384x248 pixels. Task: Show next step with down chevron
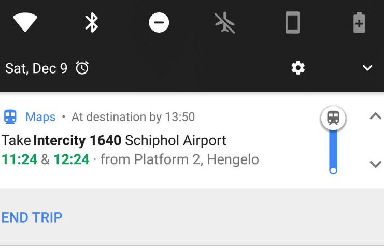pyautogui.click(x=375, y=164)
